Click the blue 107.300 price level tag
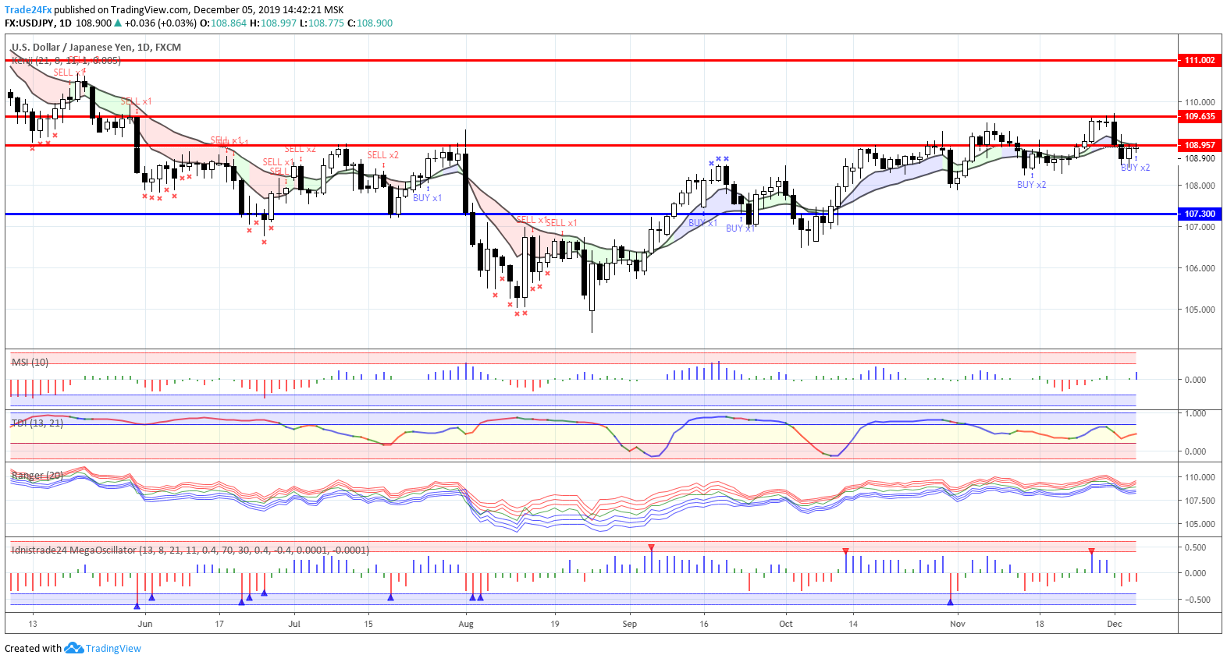 tap(1200, 214)
